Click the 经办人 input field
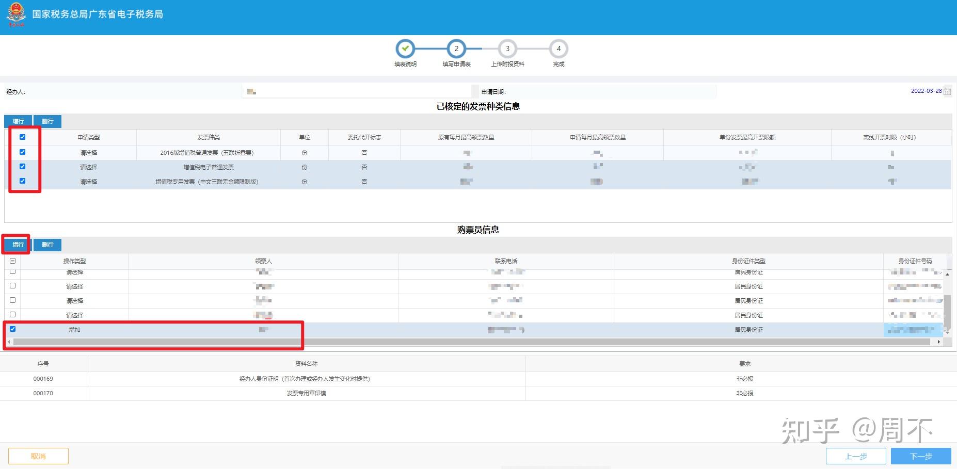Viewport: 957px width, 469px height. click(356, 91)
